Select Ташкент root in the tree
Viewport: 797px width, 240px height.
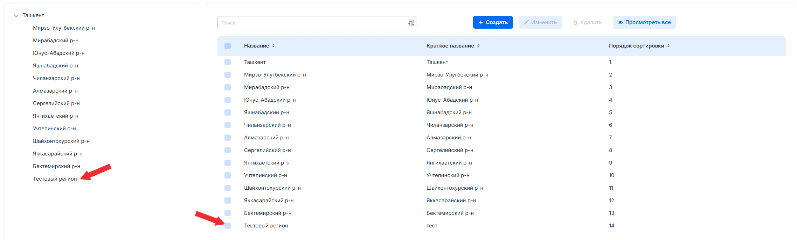coord(33,15)
